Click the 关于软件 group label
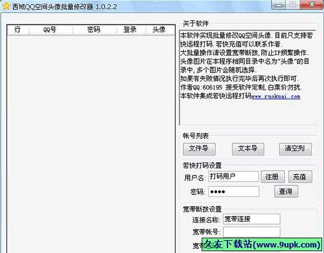The image size is (324, 253). [x=196, y=24]
